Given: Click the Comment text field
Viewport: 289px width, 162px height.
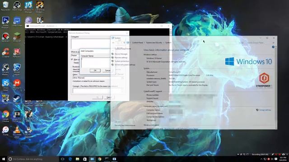Looking at the screenshot, I should (x=98, y=91).
